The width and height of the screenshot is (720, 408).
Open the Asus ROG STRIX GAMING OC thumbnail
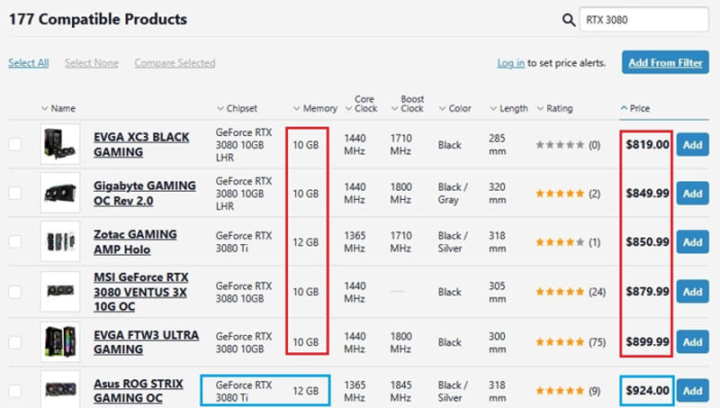[60, 390]
